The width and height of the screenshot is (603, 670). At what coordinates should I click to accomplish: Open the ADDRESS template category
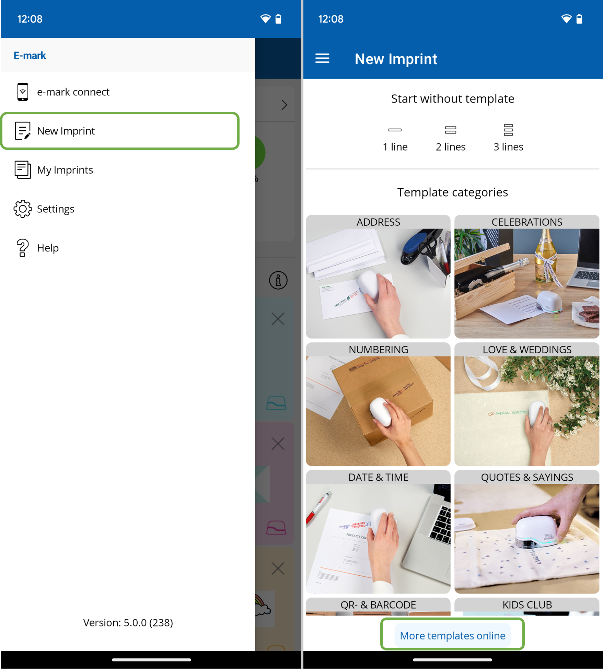coord(378,277)
